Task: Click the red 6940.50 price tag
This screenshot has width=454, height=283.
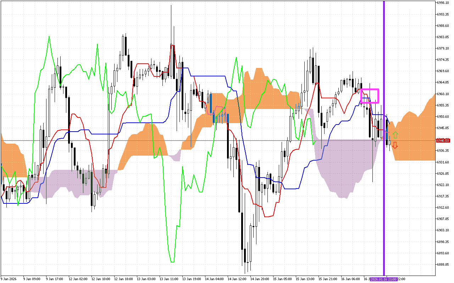Action: coord(443,140)
